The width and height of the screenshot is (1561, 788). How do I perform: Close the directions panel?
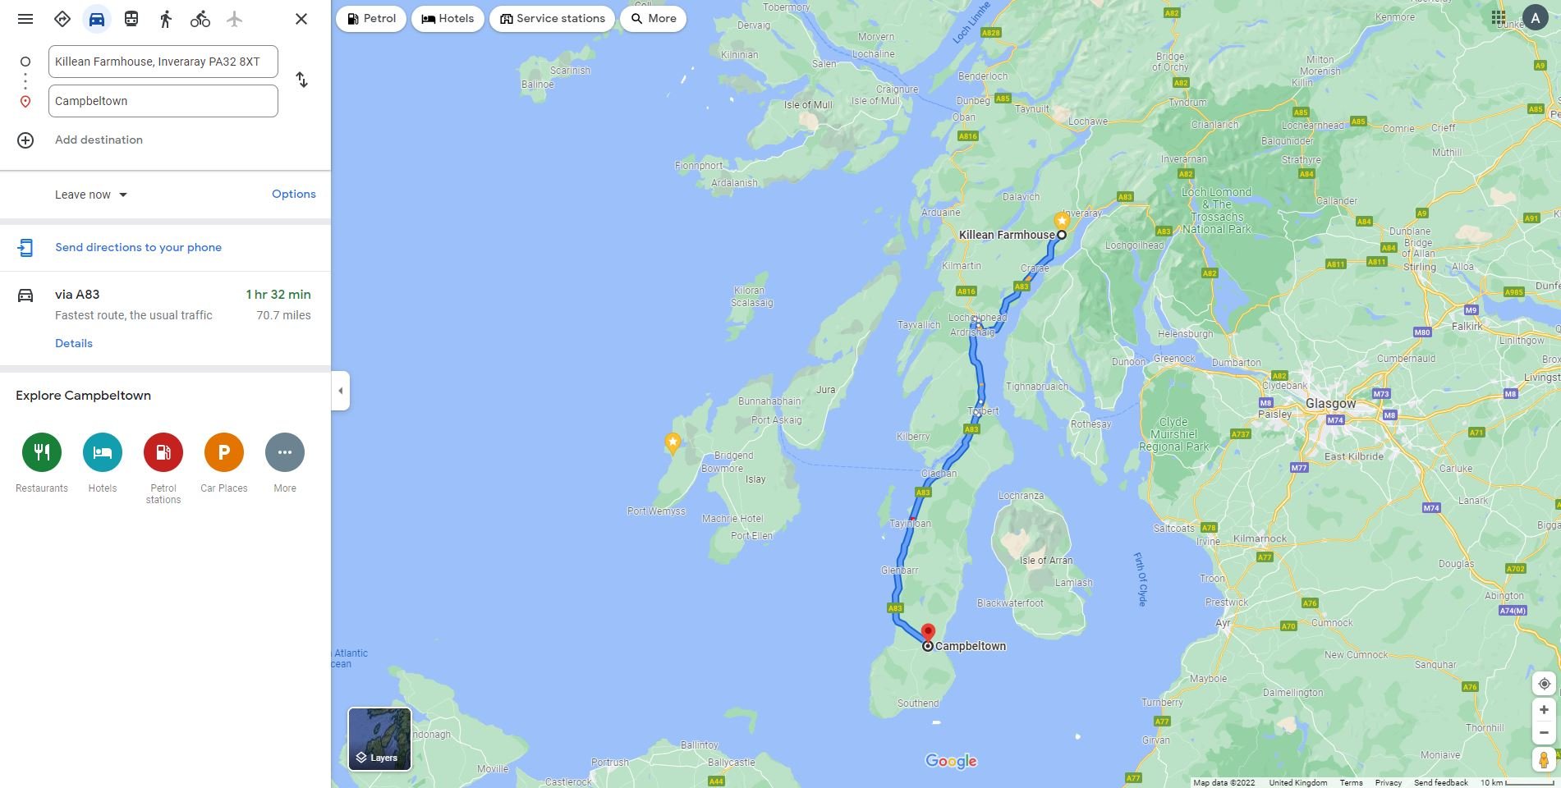click(301, 19)
